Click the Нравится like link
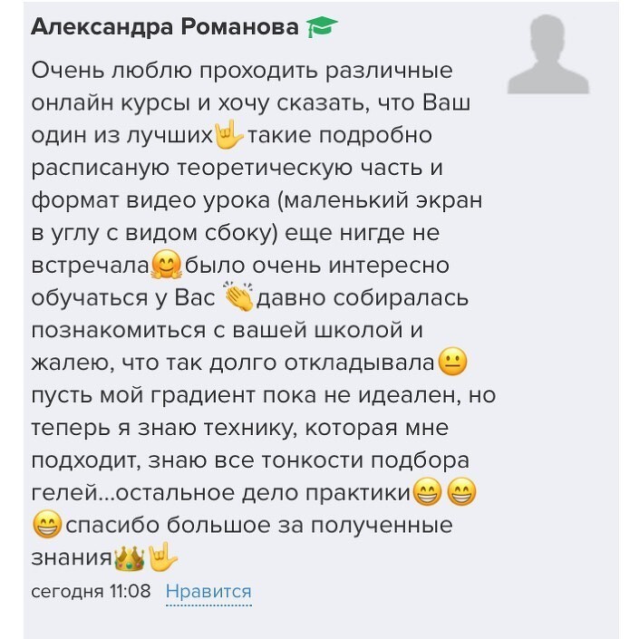This screenshot has height=639, width=639. coord(208,592)
